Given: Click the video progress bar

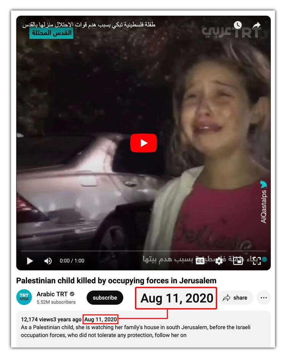Looking at the screenshot, I should [x=143, y=251].
